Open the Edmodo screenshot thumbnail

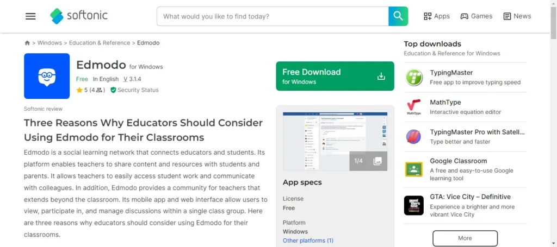coord(335,141)
